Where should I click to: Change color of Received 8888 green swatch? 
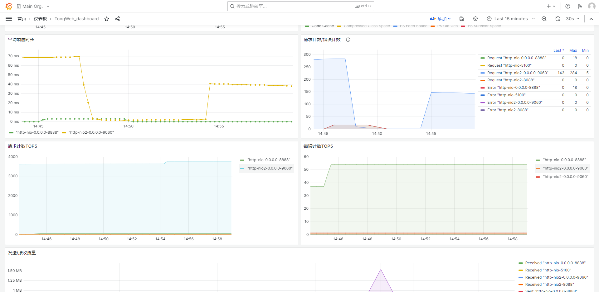click(x=520, y=263)
